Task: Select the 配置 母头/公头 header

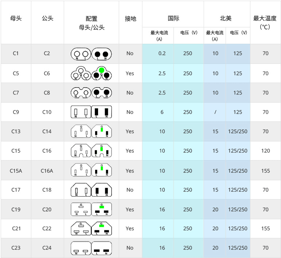Action: (x=91, y=23)
